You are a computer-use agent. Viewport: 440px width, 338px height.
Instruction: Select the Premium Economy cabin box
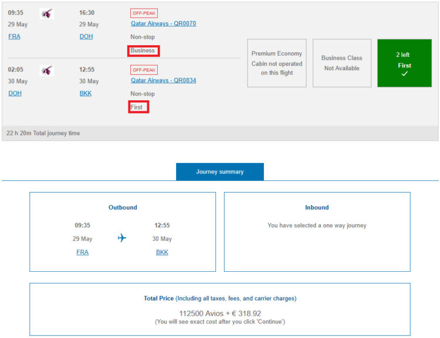click(x=276, y=63)
